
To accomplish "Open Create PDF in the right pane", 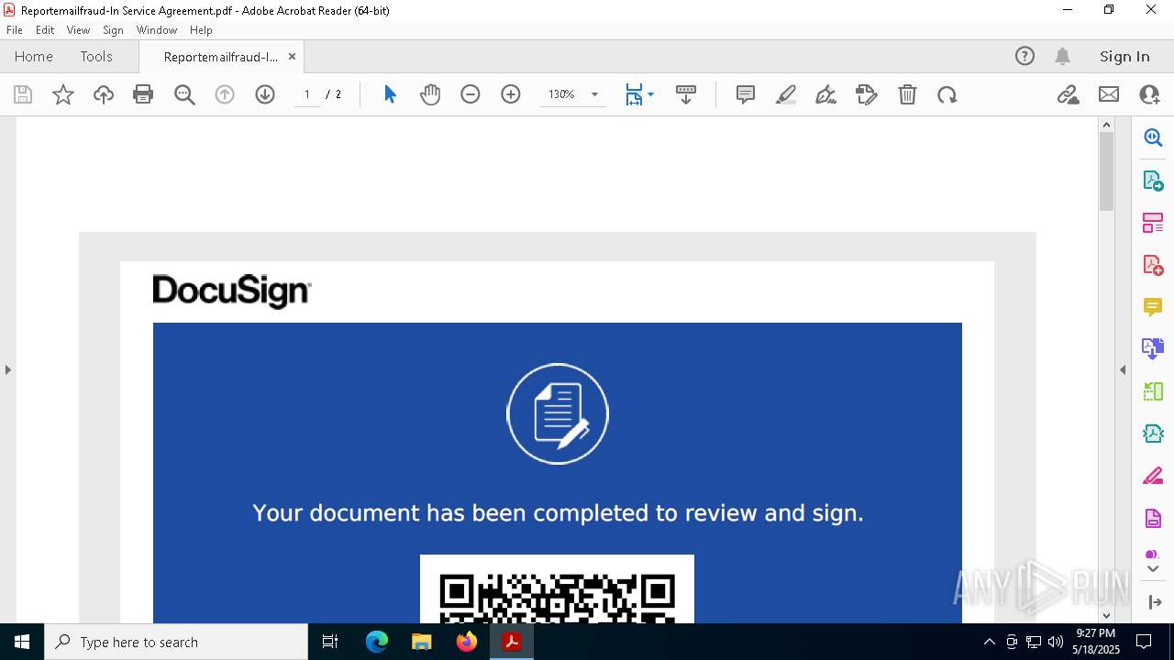I will click(x=1153, y=265).
